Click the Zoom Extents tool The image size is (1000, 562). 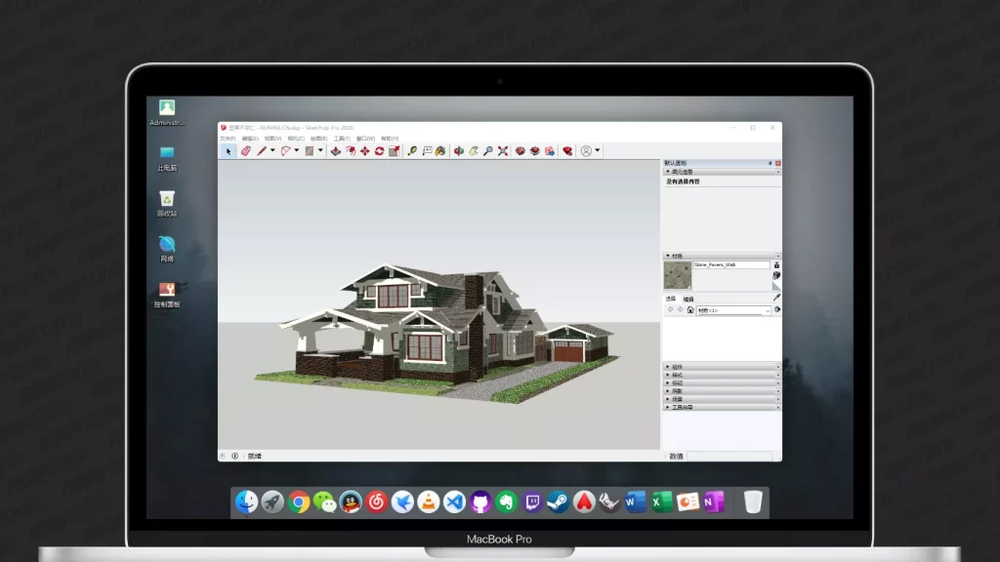click(502, 151)
